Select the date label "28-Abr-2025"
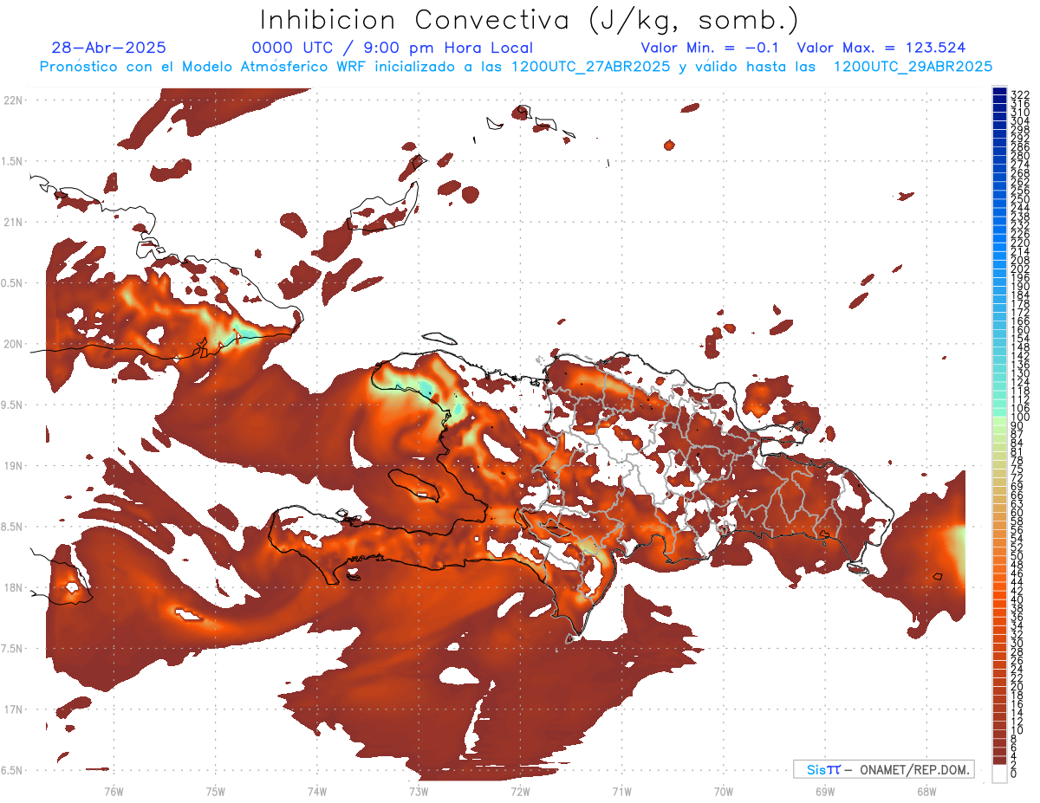This screenshot has height=803, width=1040. (x=109, y=48)
